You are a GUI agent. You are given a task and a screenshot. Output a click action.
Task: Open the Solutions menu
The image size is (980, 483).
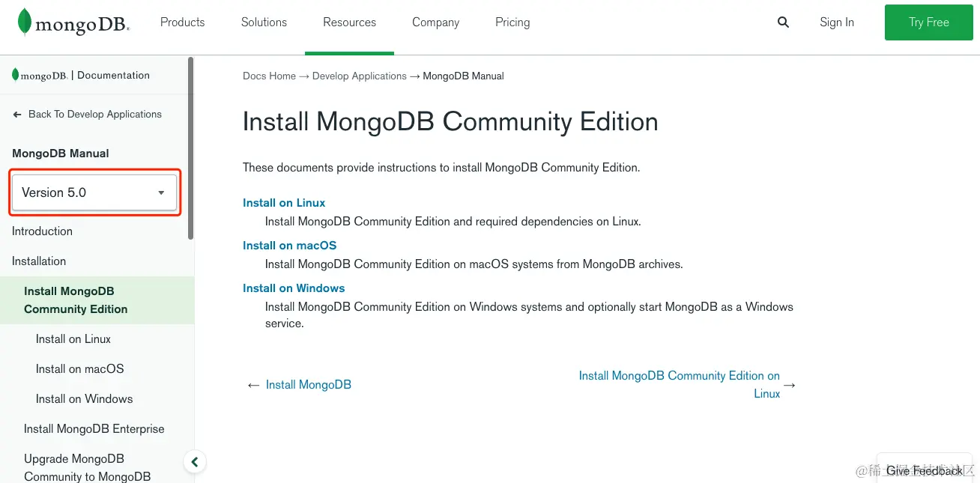tap(264, 22)
